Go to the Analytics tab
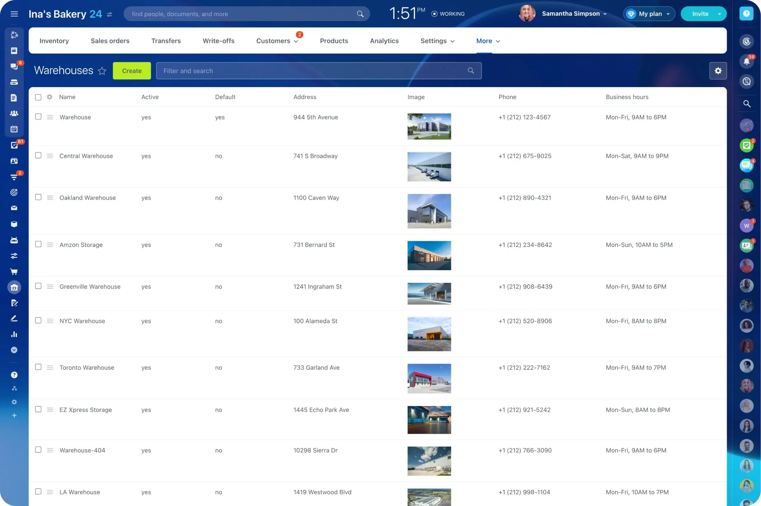 coord(384,41)
